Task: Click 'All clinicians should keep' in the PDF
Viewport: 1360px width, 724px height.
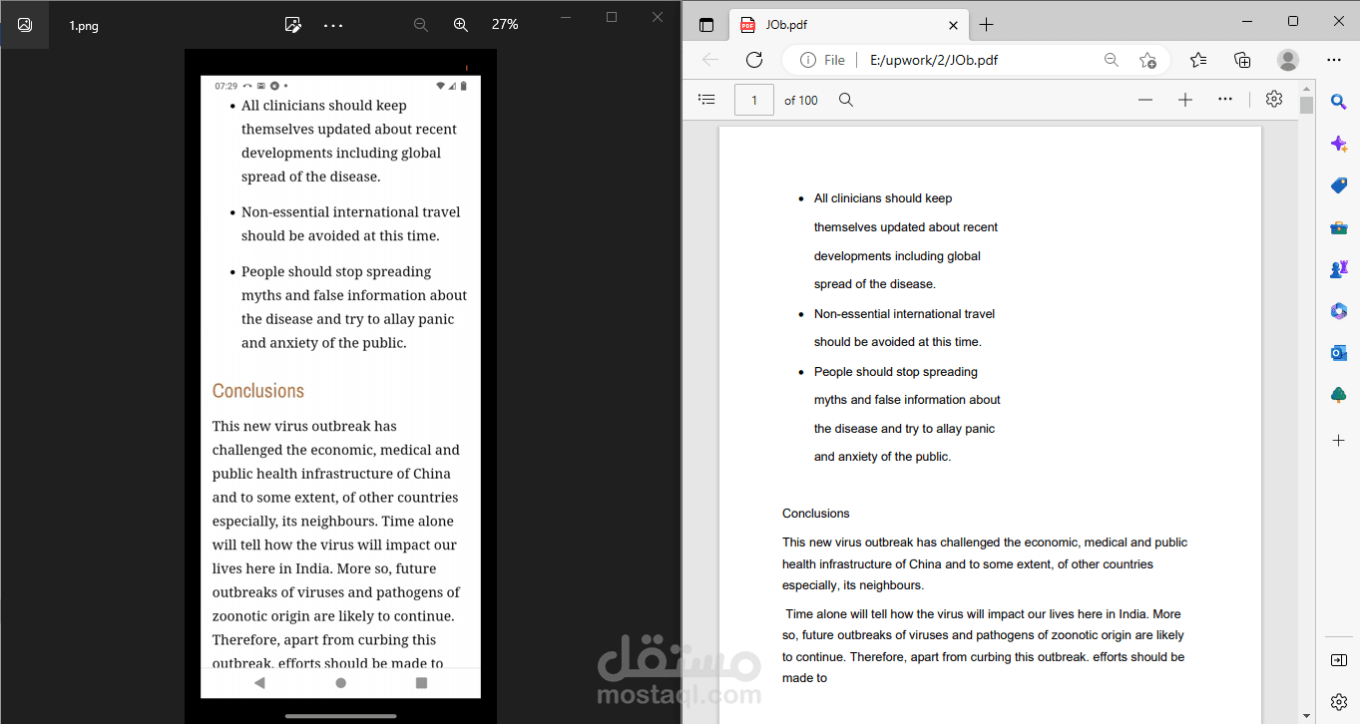Action: pos(883,198)
